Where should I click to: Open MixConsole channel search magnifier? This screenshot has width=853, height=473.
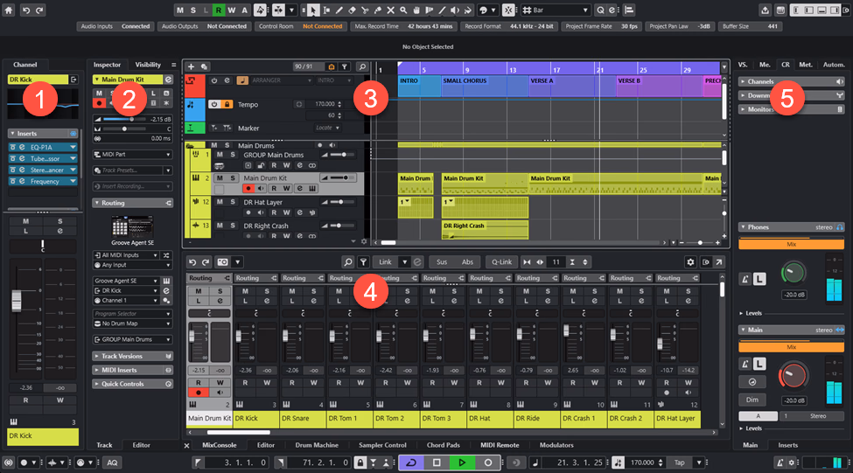click(x=347, y=262)
